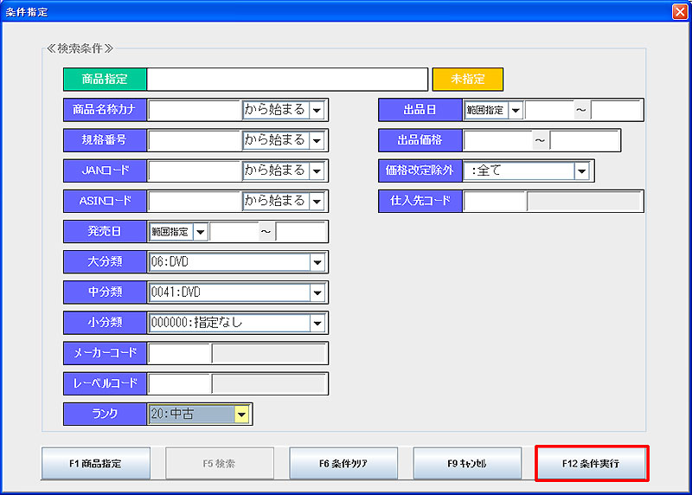The image size is (692, 495).
Task: Click the orange 未指定 status button
Action: (467, 79)
